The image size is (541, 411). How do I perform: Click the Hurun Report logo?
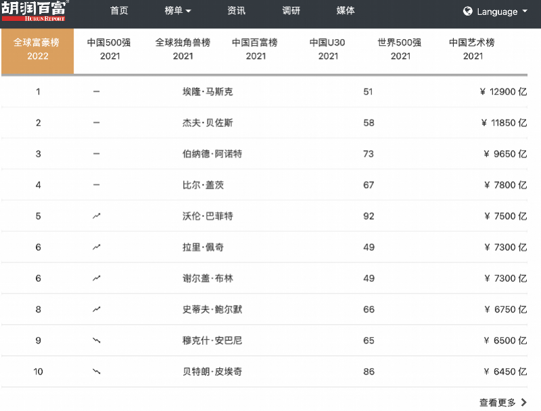pyautogui.click(x=34, y=11)
